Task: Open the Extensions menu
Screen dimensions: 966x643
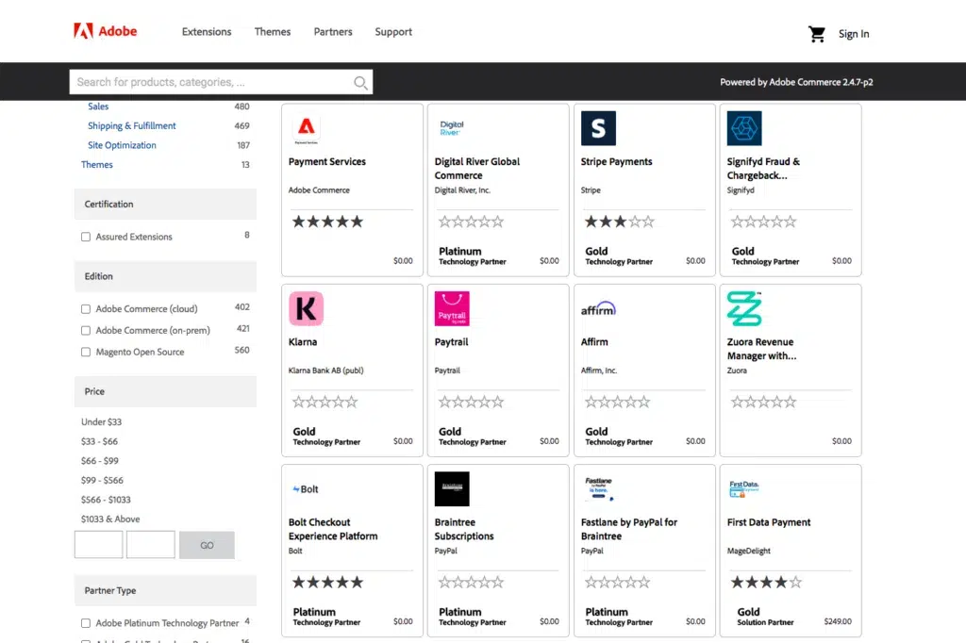Action: coord(207,32)
